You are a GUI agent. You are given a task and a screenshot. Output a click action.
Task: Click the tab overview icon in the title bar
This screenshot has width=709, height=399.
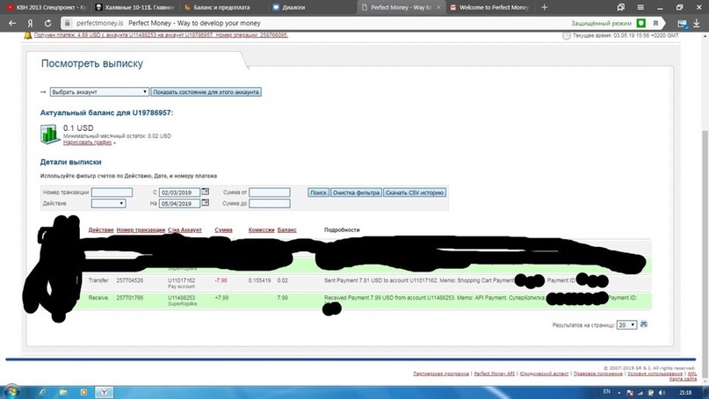(621, 7)
